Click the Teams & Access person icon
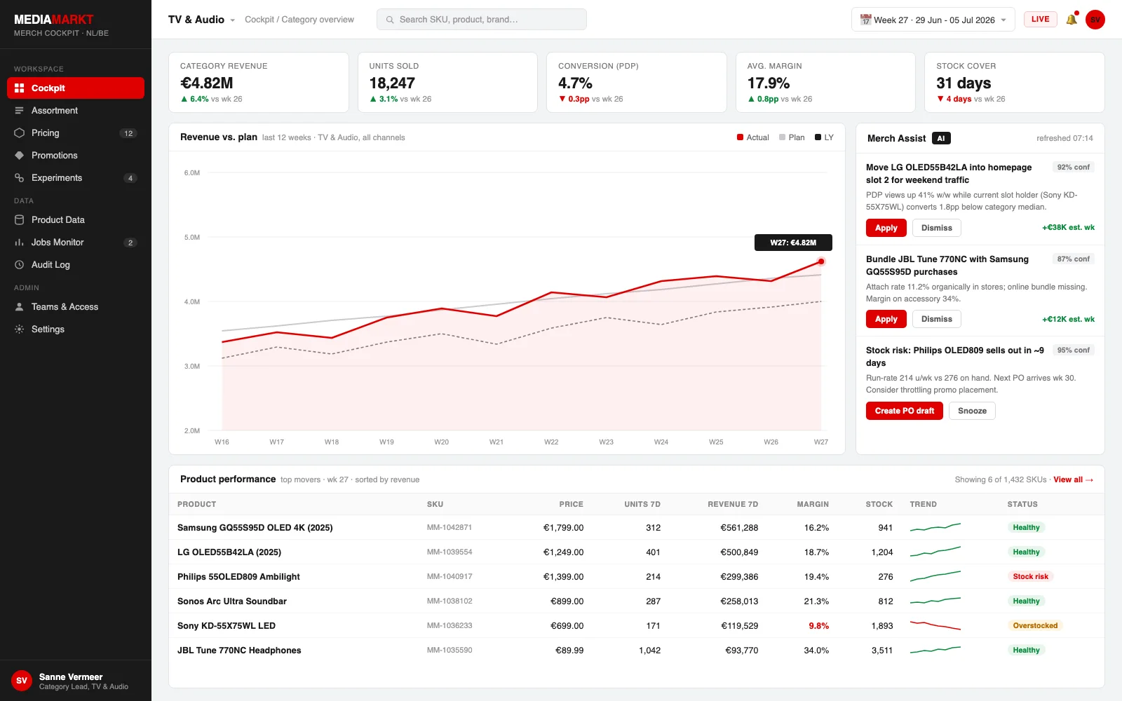The image size is (1122, 701). click(19, 307)
